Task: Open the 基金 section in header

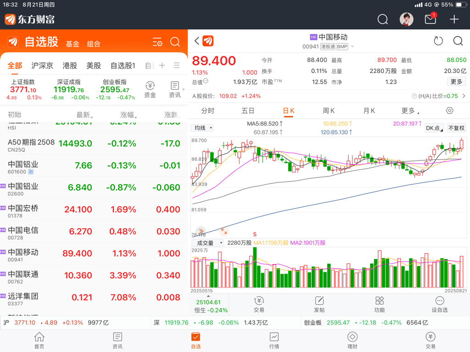Action: pos(73,44)
